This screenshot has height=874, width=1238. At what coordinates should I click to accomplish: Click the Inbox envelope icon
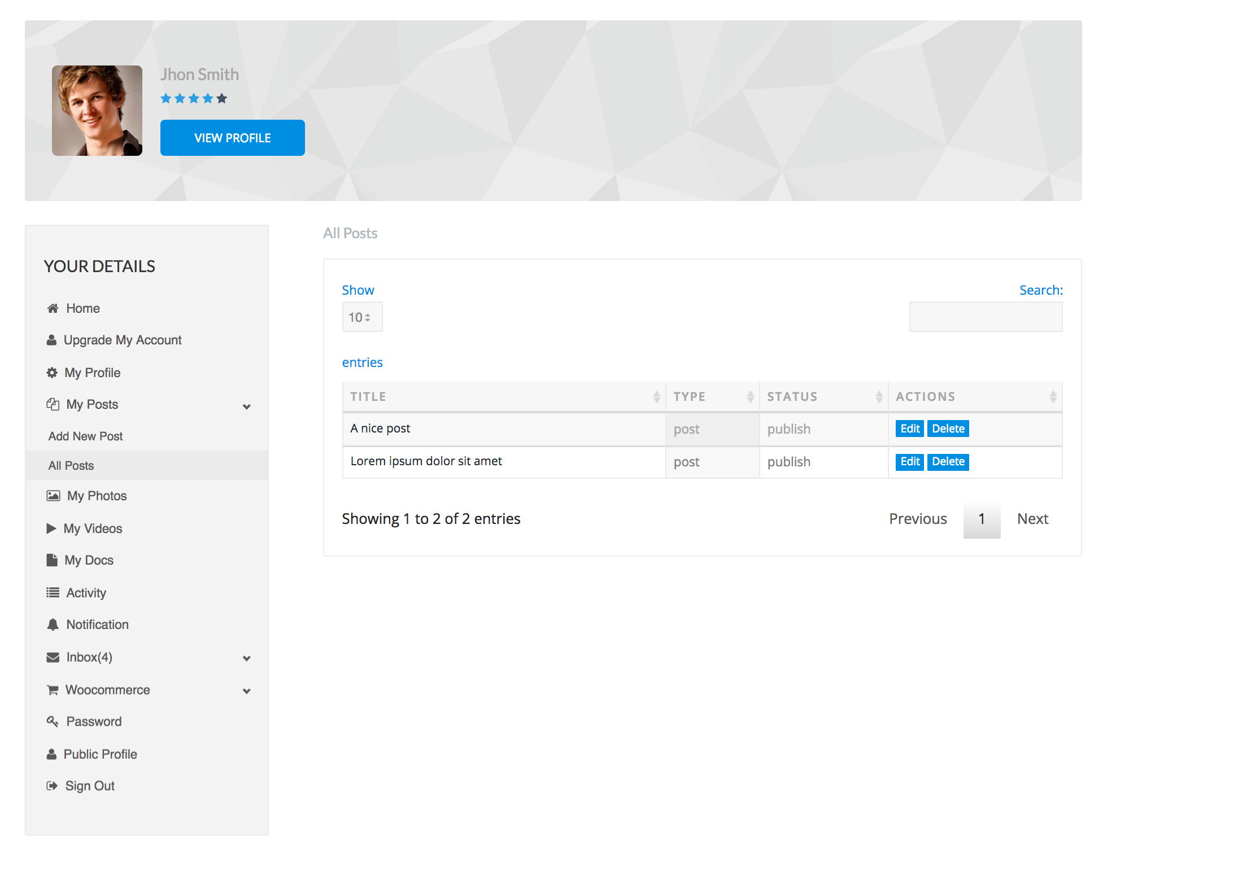(x=52, y=657)
